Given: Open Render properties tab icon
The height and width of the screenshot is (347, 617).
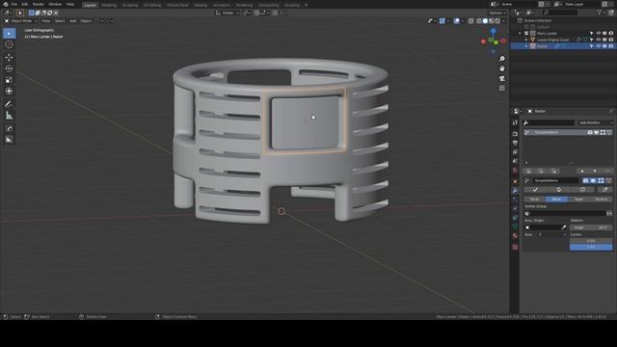Looking at the screenshot, I should [515, 134].
